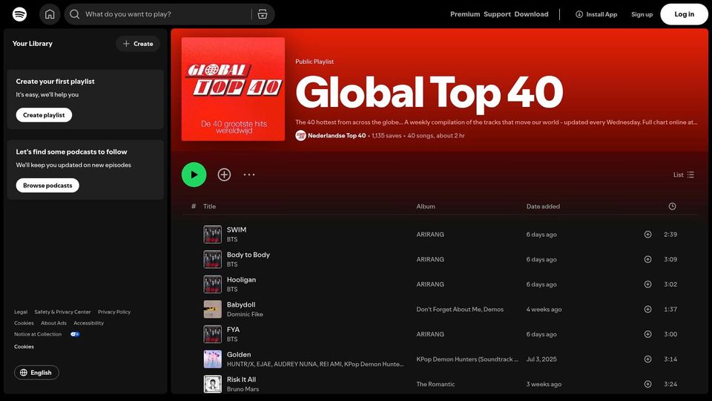Open the Premium link
The width and height of the screenshot is (712, 401).
coord(465,14)
